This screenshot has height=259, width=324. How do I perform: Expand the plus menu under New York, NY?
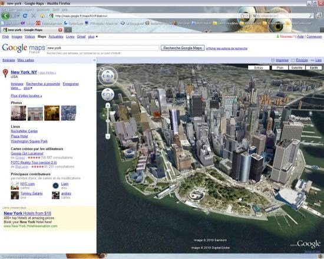click(28, 88)
